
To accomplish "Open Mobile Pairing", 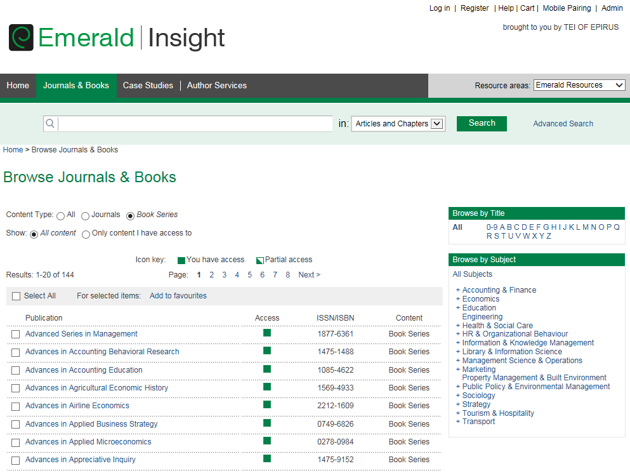I will (x=567, y=8).
